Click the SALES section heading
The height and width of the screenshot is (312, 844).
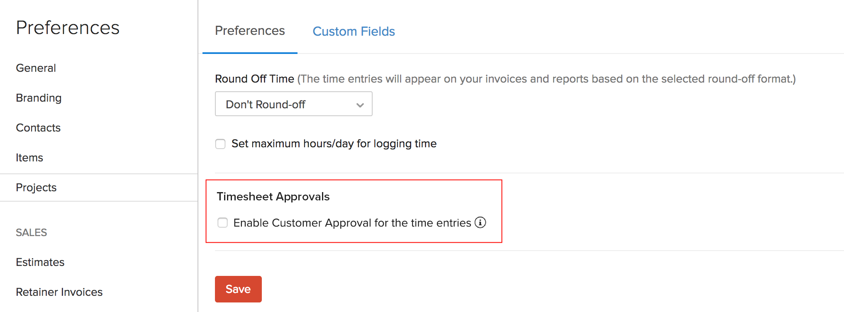31,232
